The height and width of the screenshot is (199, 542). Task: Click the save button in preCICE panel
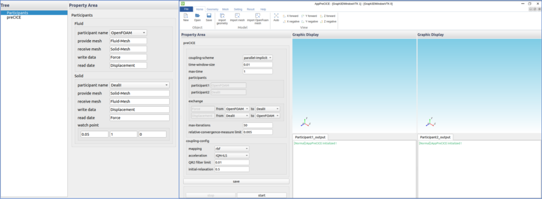236,181
